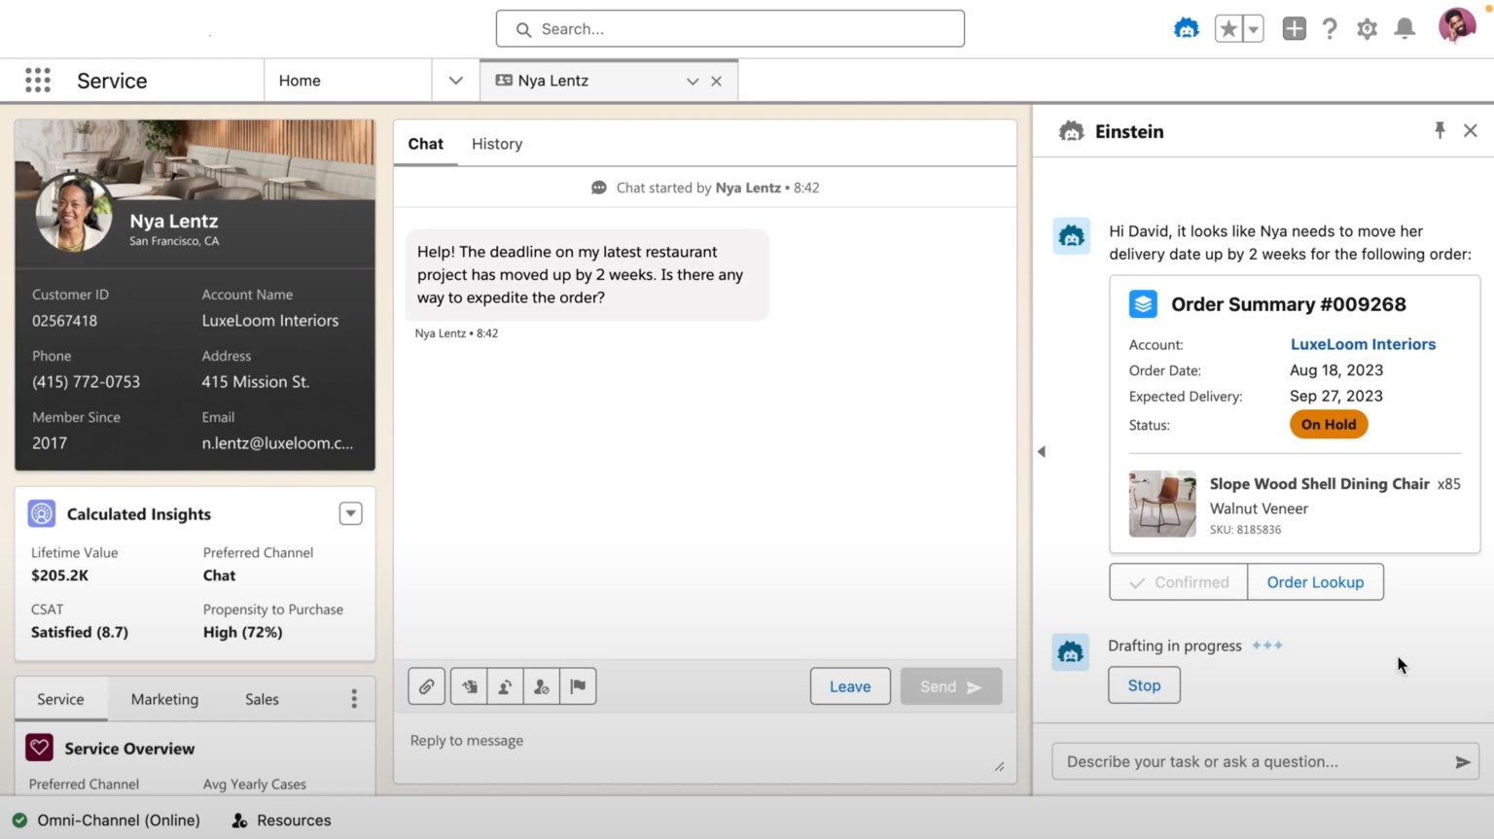The image size is (1494, 839).
Task: Switch to the History tab
Action: 496,143
